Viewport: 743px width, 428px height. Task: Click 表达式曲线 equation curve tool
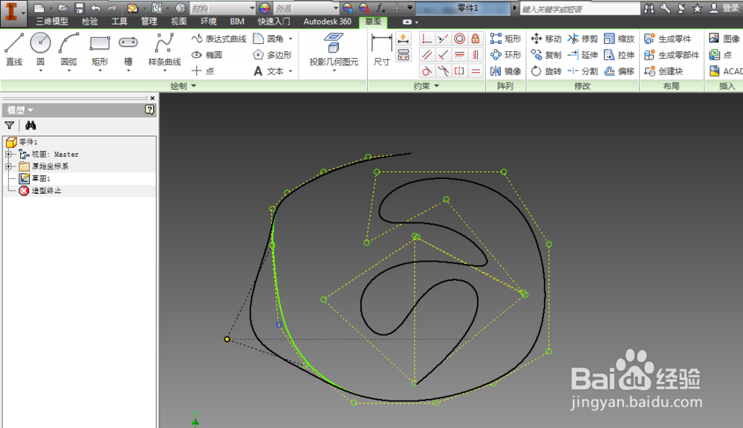coord(219,39)
